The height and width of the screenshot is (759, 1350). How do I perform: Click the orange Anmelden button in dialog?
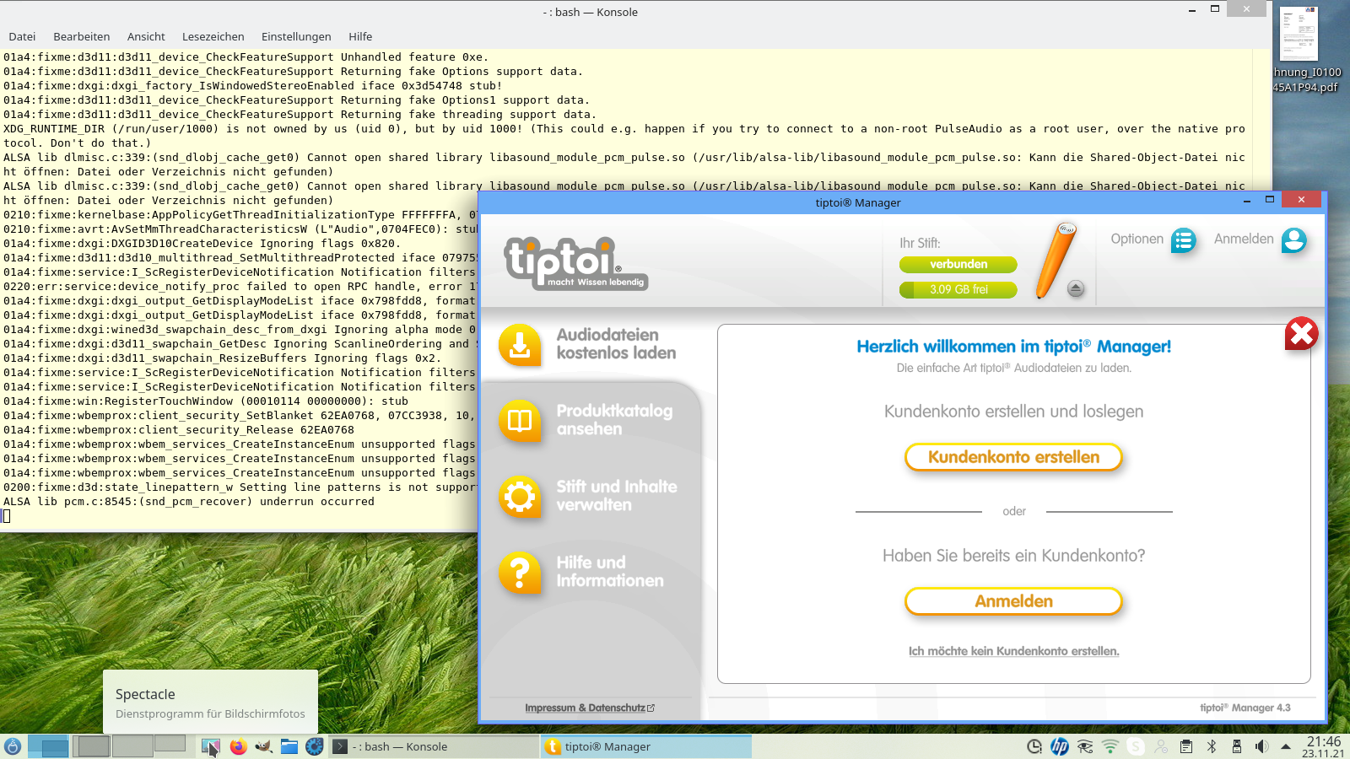point(1014,601)
